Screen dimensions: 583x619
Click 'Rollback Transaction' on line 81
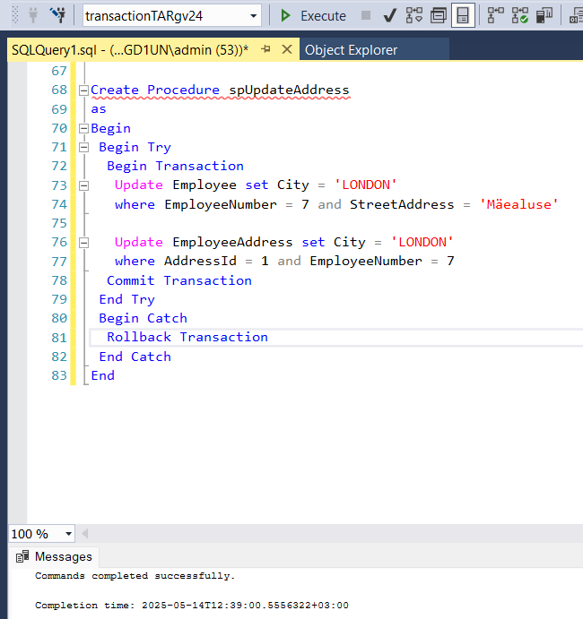click(187, 337)
